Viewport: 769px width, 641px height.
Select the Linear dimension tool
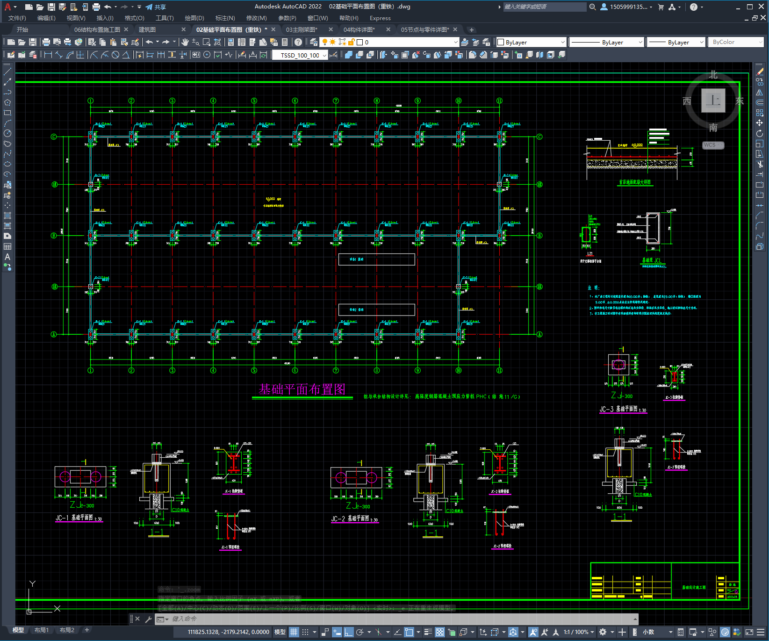tap(48, 55)
